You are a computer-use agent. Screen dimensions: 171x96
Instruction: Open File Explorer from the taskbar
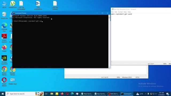click(52, 94)
